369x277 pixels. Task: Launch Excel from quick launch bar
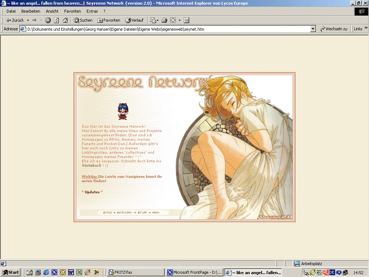79,272
